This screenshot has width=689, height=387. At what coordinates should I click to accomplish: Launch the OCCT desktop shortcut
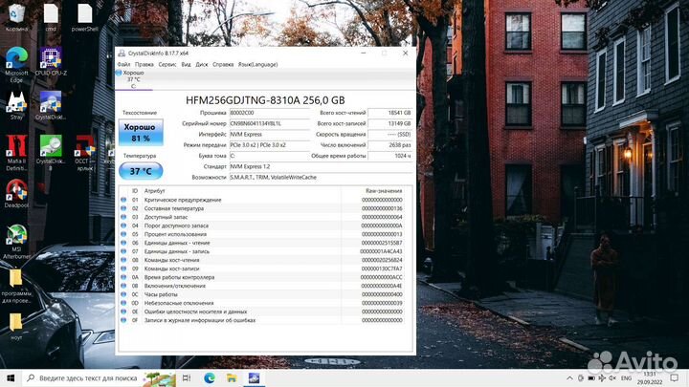[x=84, y=153]
